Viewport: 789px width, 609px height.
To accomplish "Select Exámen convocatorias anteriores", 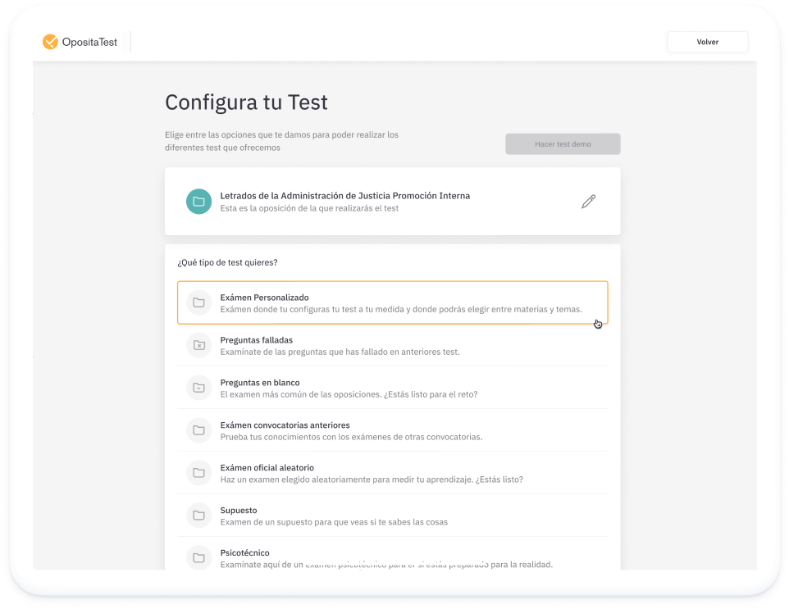I will click(392, 430).
